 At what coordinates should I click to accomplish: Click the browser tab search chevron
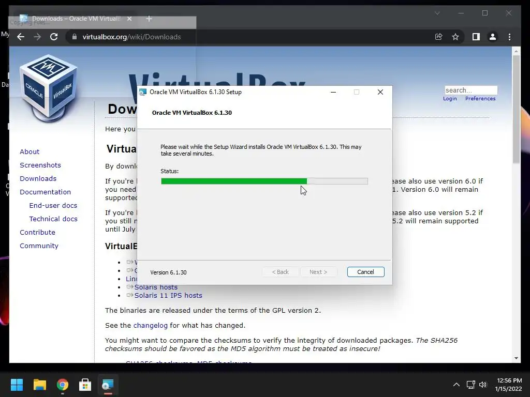437,13
